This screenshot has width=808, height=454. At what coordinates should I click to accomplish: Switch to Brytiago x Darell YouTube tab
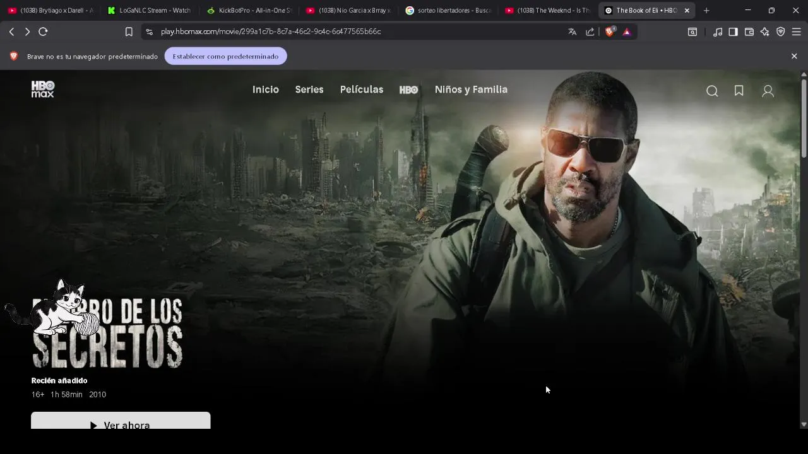tap(50, 10)
